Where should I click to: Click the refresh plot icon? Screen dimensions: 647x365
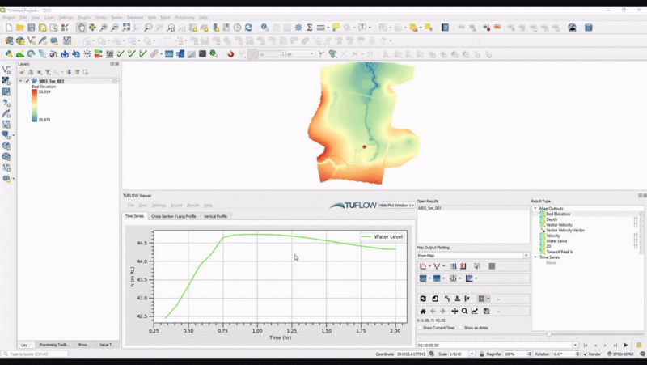pos(422,299)
